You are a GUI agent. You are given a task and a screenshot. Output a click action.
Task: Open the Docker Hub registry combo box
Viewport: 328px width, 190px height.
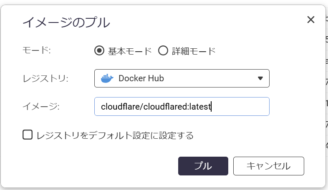[182, 78]
